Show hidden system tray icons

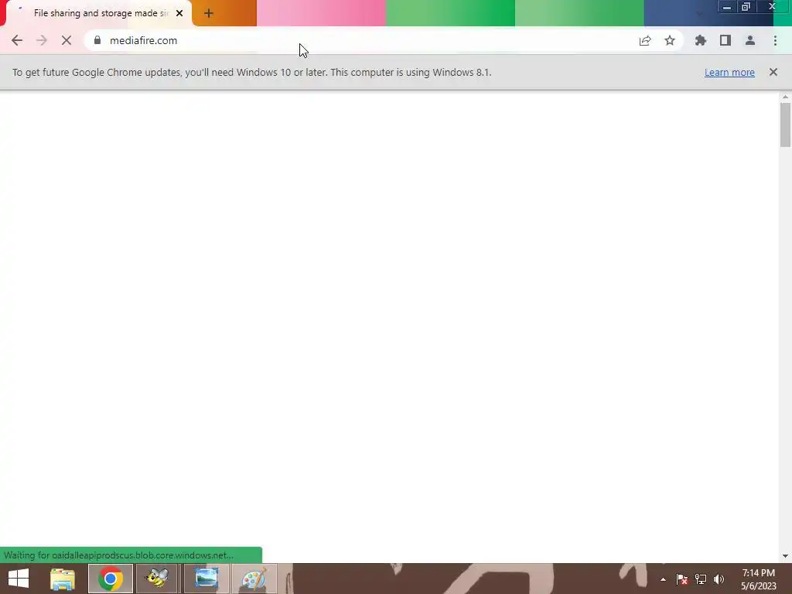tap(663, 579)
